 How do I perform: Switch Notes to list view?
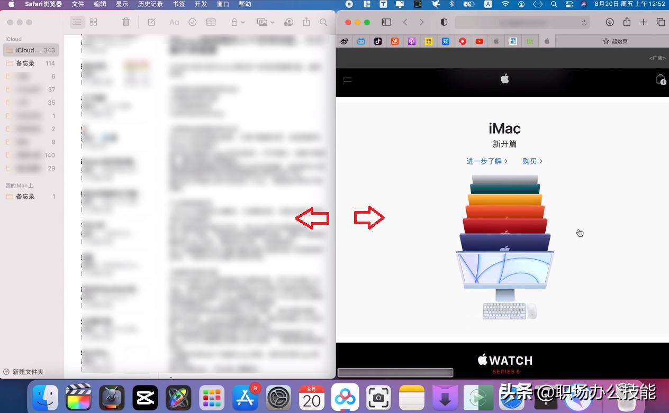[x=77, y=22]
